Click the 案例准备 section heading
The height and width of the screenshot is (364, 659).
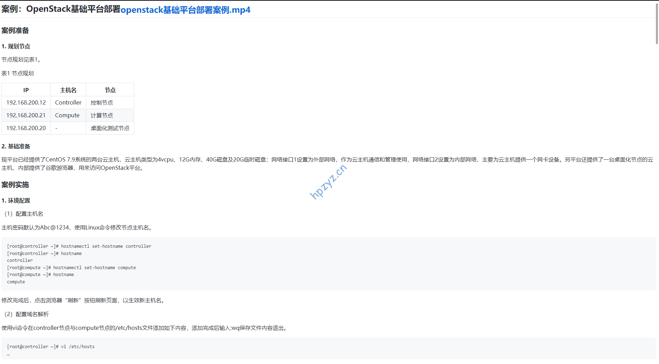coord(15,31)
